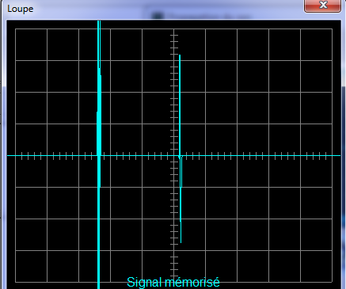Select the top-left grid cell of the display
Screen dimensions: 346x289
pos(32,45)
